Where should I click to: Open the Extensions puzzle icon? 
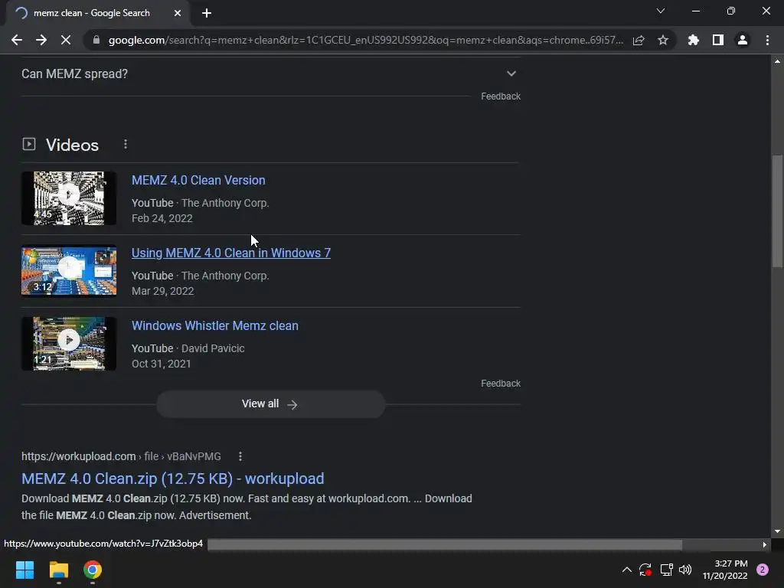click(693, 40)
